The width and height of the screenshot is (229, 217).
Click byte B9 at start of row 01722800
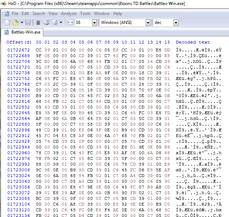coord(39,96)
